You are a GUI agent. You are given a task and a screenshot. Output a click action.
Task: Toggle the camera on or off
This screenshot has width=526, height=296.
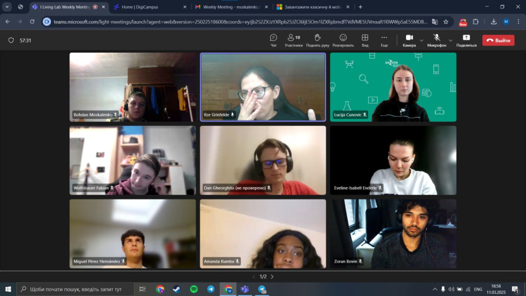(x=409, y=40)
